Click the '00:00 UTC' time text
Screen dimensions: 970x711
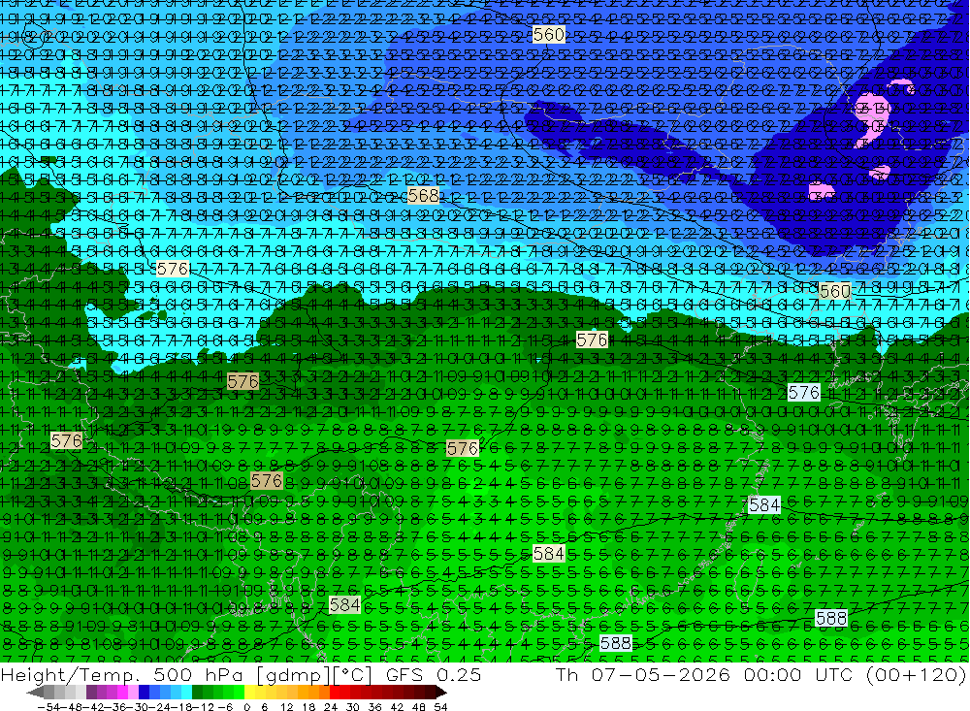click(798, 674)
